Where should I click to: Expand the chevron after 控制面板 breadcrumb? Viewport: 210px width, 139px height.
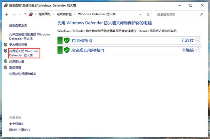pos(54,14)
